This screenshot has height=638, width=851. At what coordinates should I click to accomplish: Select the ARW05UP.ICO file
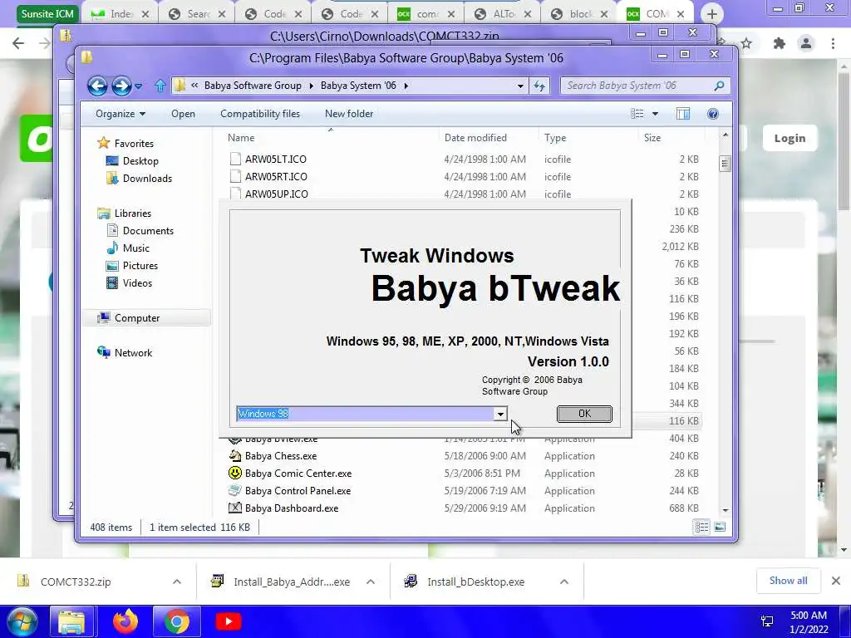276,194
